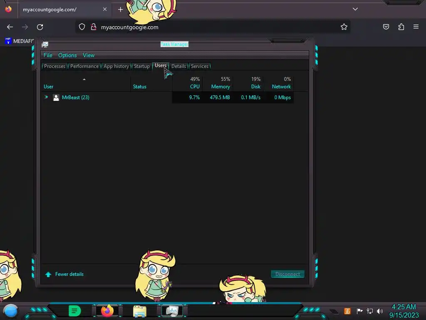
Task: Click the Firefox taskbar icon
Action: [x=107, y=311]
